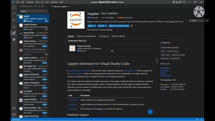Open the Run and Debug view
The height and width of the screenshot is (121, 215).
tap(14, 27)
